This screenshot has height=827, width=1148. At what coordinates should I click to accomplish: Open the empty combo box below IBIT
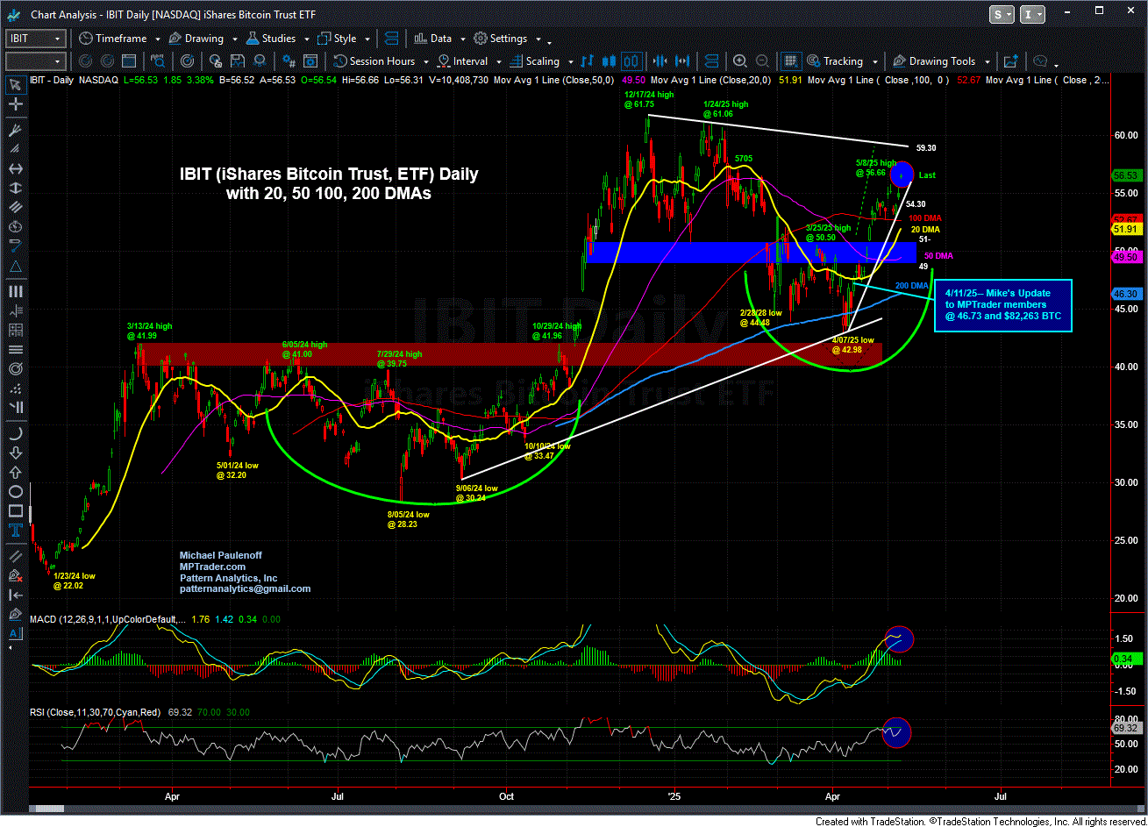[35, 61]
